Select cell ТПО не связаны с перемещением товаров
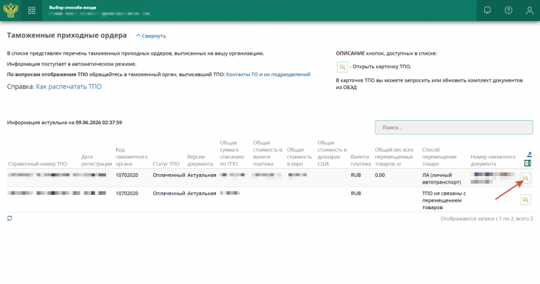 click(x=444, y=200)
